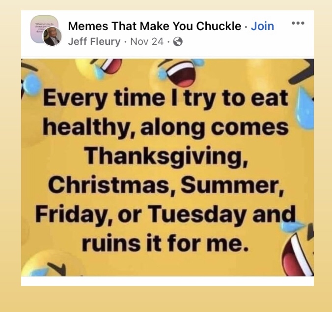
Task: Click the "healthy, along comes" meme line
Action: [165, 127]
